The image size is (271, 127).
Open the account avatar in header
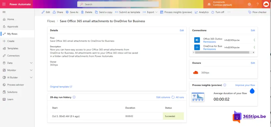pos(266,4)
